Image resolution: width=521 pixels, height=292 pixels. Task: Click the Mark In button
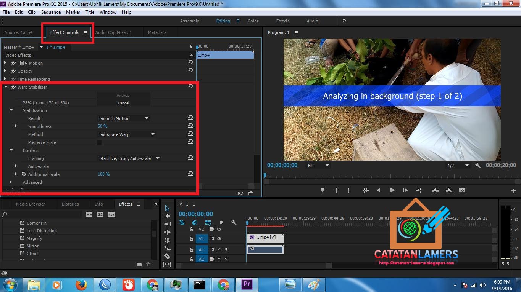point(336,190)
